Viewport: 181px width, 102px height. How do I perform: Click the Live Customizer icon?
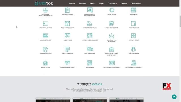click(133, 49)
